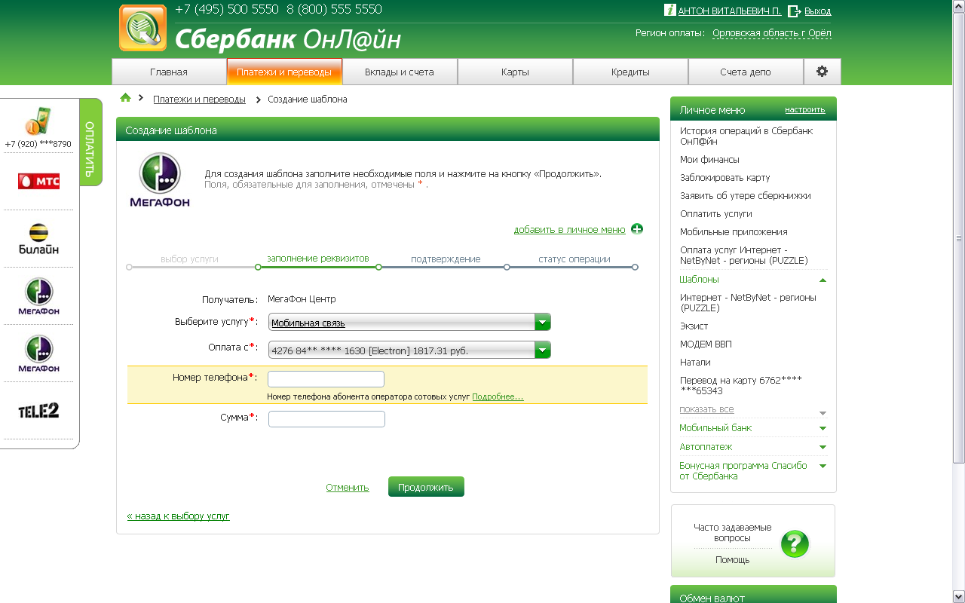Open Интернет - NetByNet - регионы template

click(748, 303)
